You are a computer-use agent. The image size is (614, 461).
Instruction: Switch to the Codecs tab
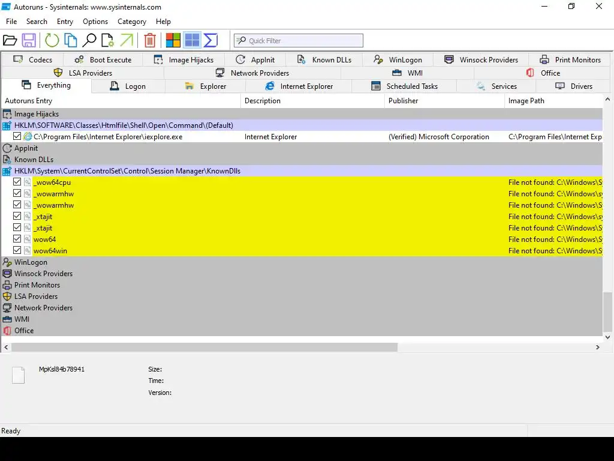[x=32, y=59]
